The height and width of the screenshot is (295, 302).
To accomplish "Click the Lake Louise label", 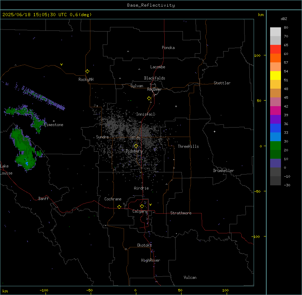I will (x=6, y=170).
